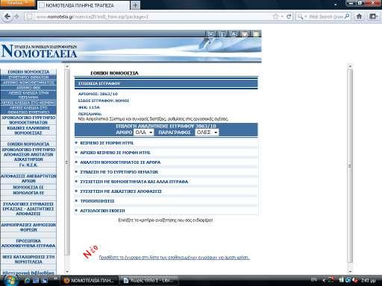Open the Firefox home page icon
This screenshot has width=382, height=286.
coord(359,16)
